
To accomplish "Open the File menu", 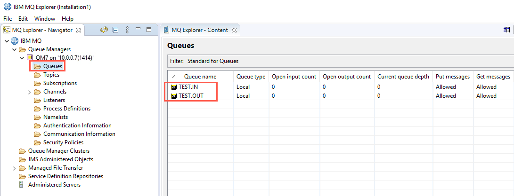I will pyautogui.click(x=8, y=19).
